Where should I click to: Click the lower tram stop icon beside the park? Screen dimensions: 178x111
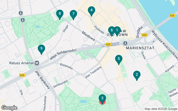tap(23, 20)
